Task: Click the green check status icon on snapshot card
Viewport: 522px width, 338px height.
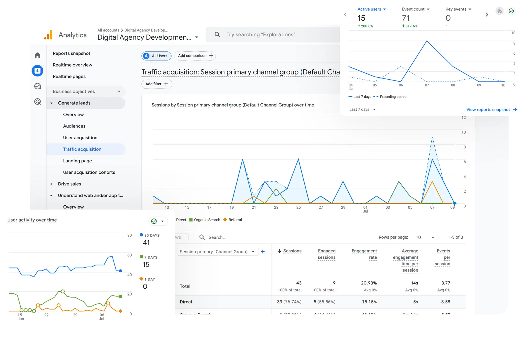Action: point(511,11)
